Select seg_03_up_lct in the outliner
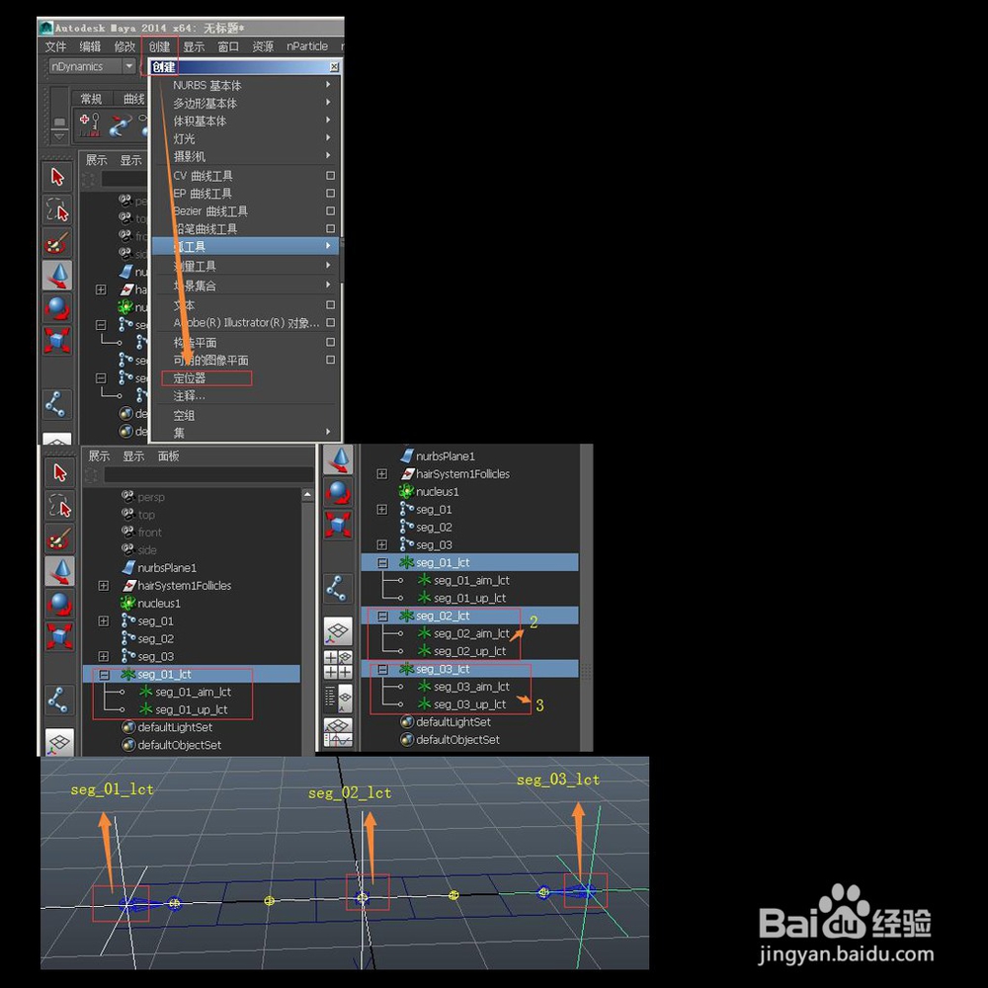 [470, 703]
